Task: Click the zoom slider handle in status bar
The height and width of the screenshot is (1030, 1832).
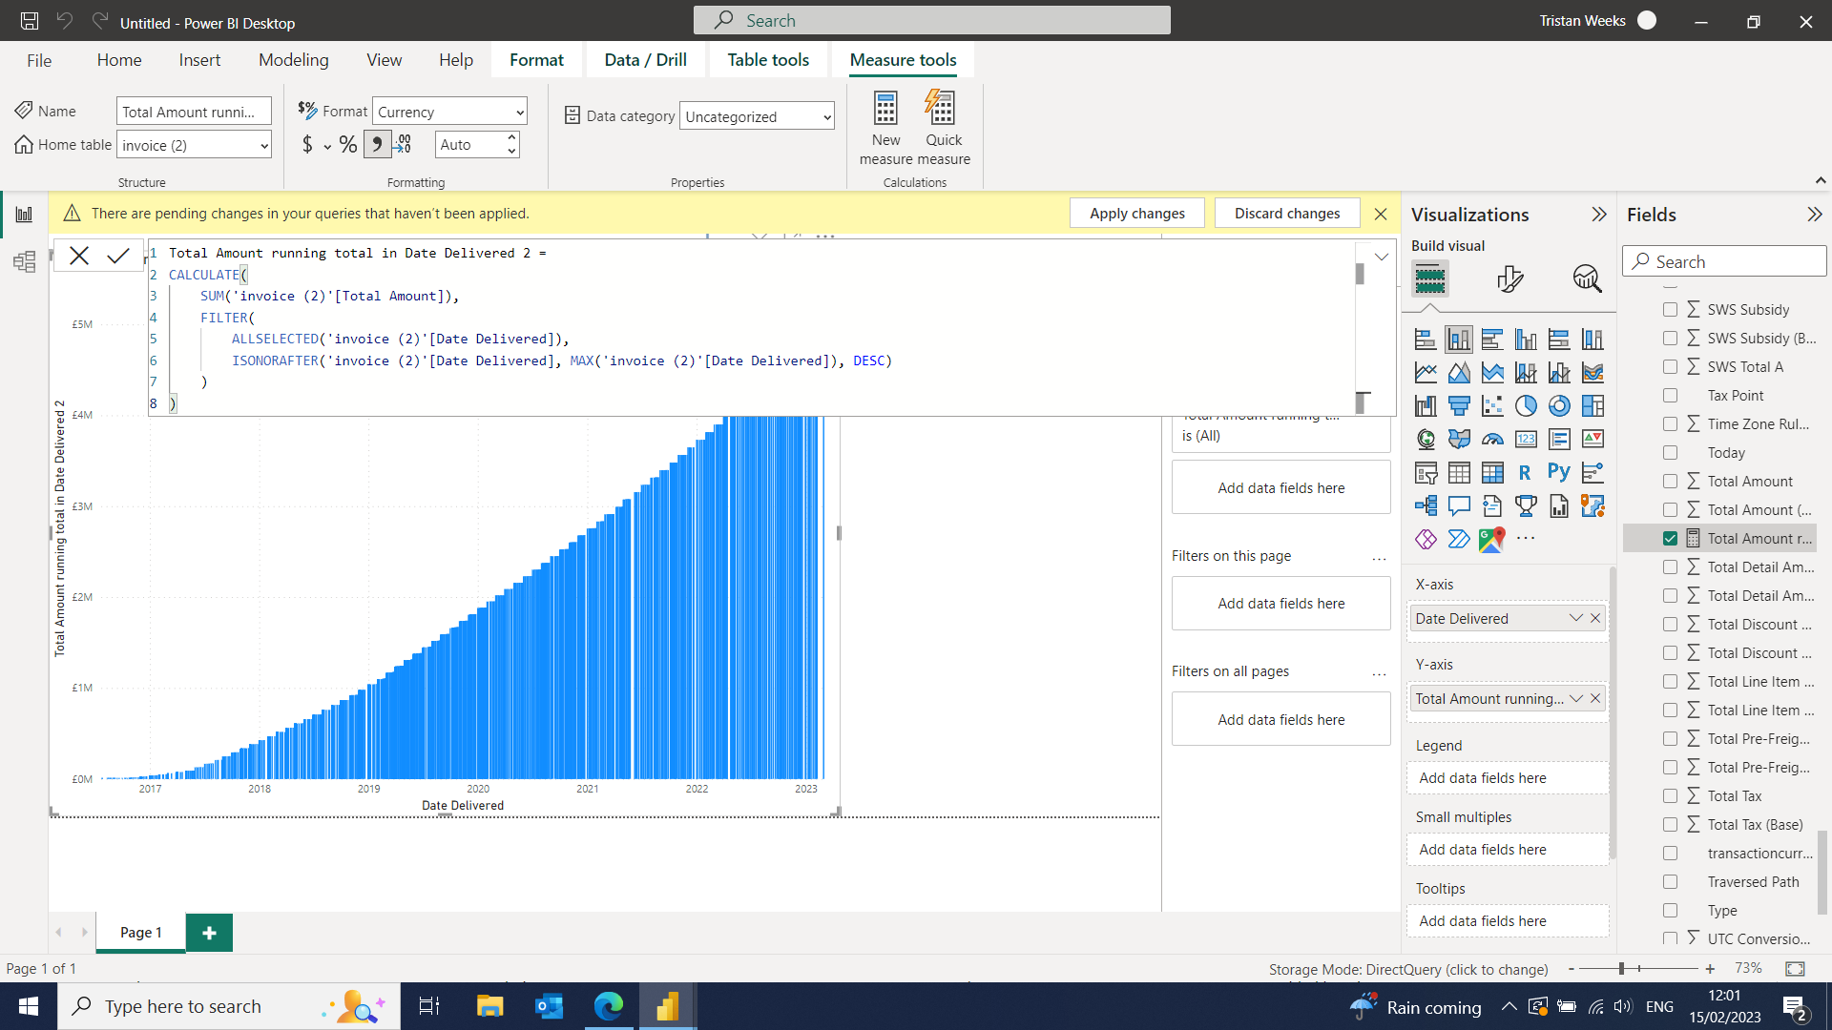Action: (x=1621, y=969)
